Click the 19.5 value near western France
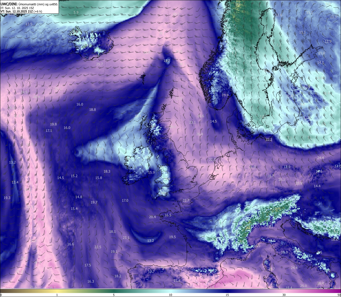Image resolution: width=341 pixels, height=297 pixels. click(x=172, y=237)
